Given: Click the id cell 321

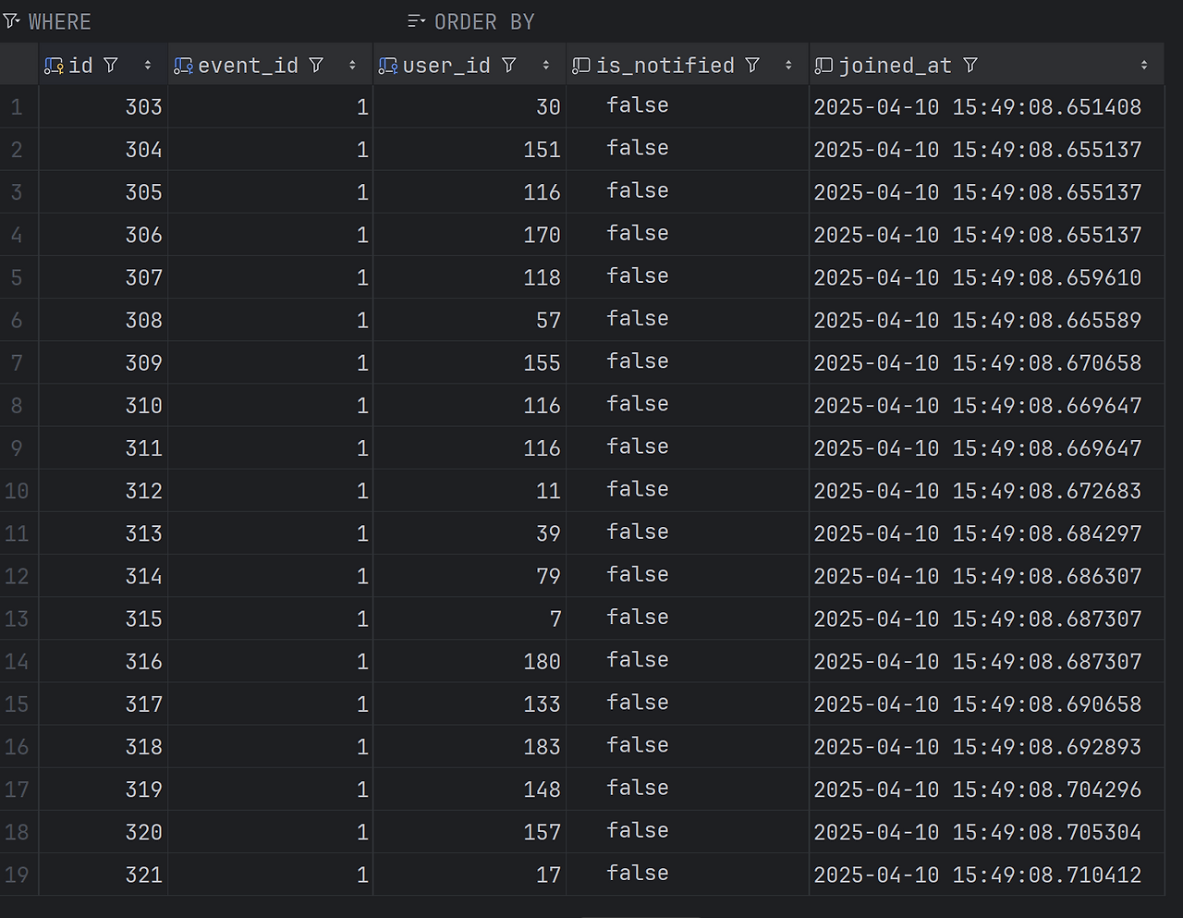Looking at the screenshot, I should (103, 875).
